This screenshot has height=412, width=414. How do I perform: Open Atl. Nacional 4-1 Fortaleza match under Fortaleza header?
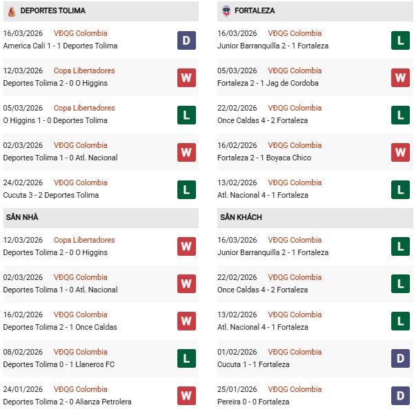[x=262, y=195]
